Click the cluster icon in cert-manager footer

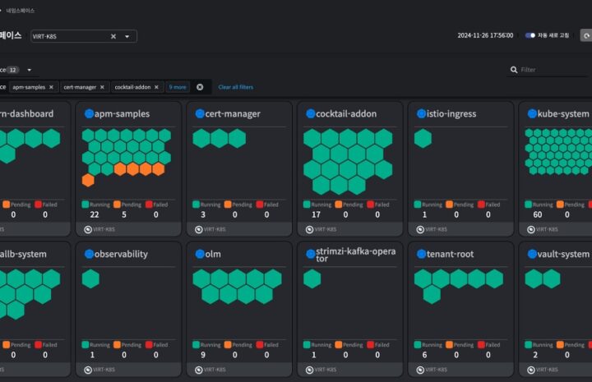pyautogui.click(x=199, y=229)
